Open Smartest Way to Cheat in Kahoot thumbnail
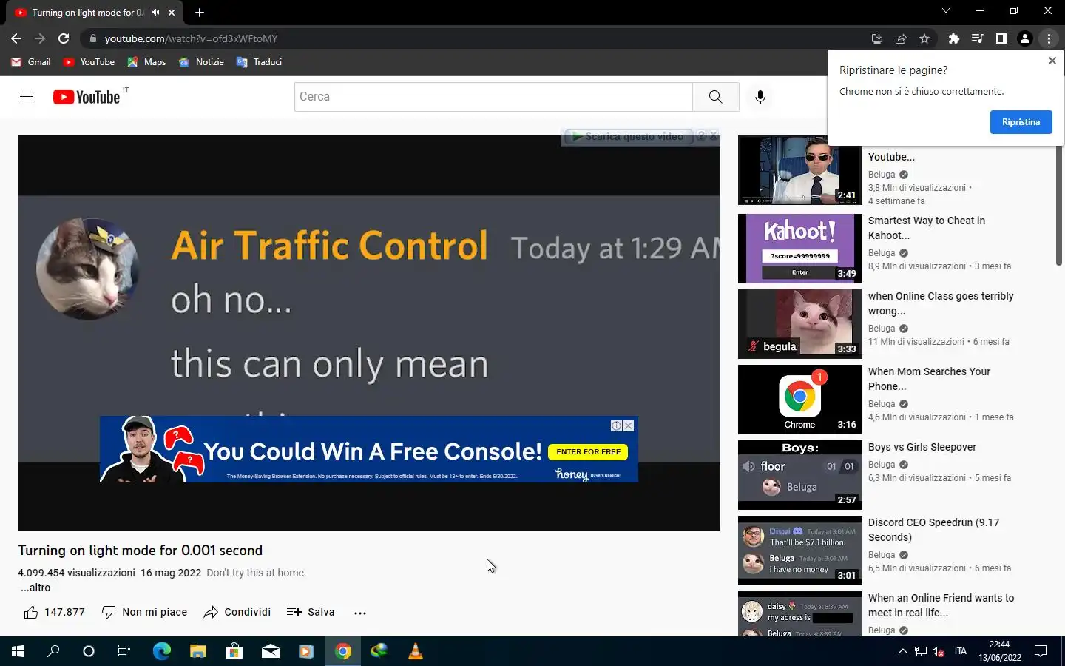Screen dimensions: 1065x666 click(800, 249)
